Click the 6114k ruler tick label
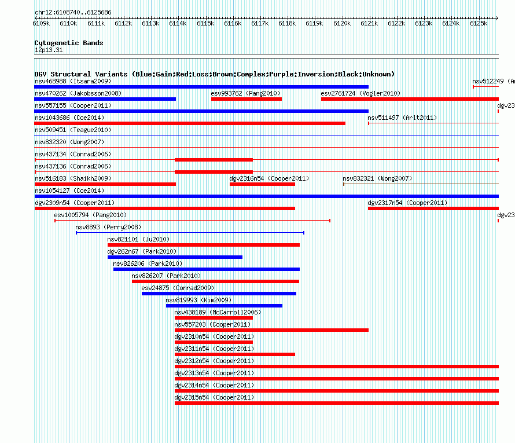 (x=178, y=23)
